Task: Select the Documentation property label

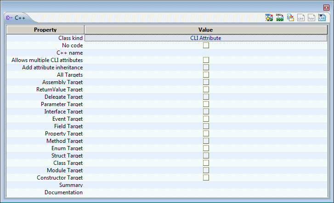Action: pyautogui.click(x=63, y=192)
